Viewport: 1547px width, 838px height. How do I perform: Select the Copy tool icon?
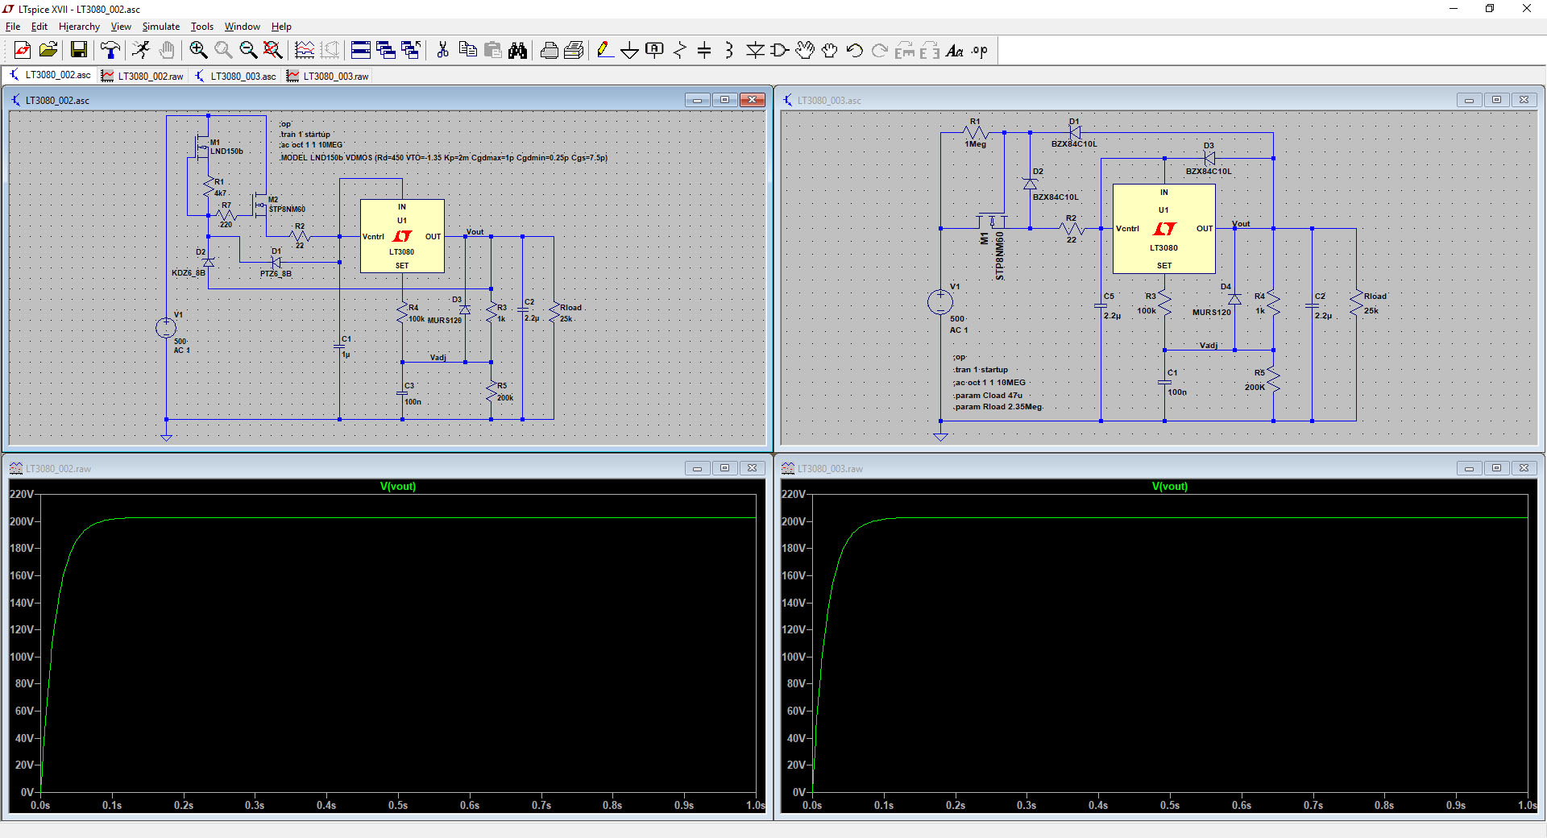coord(467,51)
